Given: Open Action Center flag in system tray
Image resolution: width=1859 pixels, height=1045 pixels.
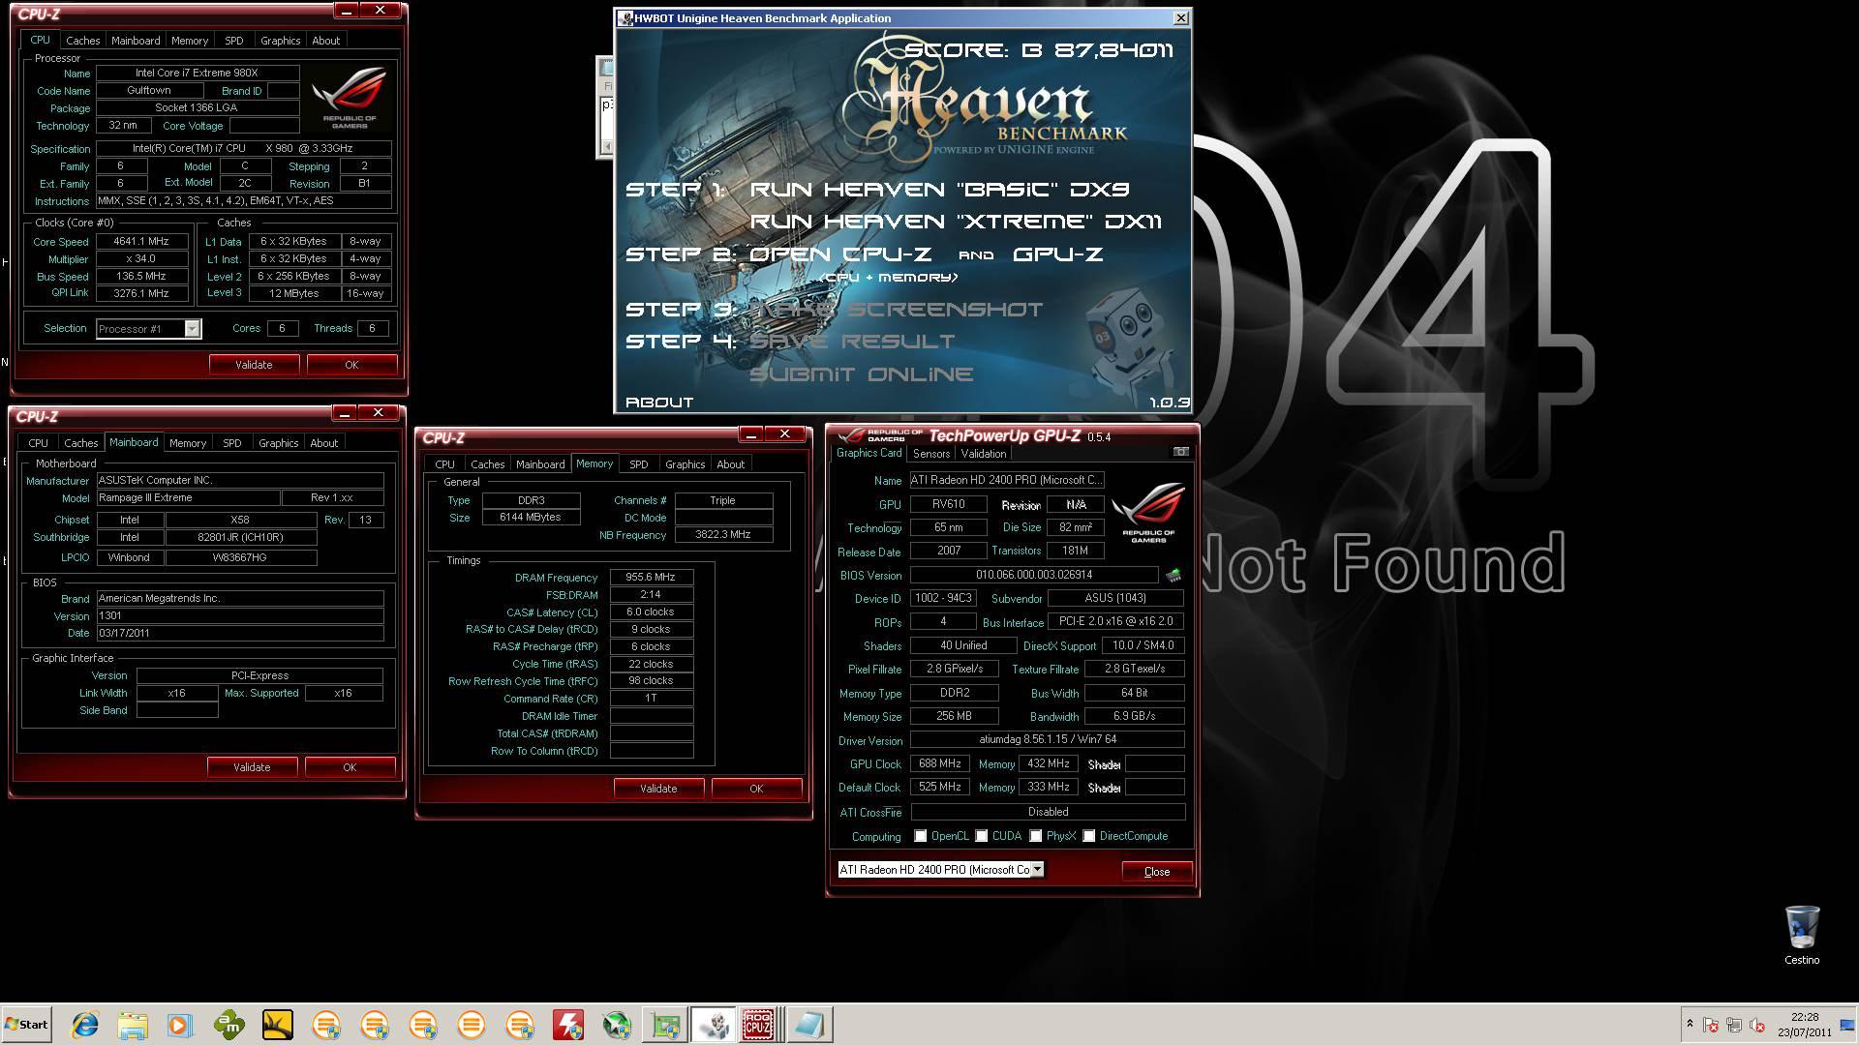Looking at the screenshot, I should pos(1711,1026).
